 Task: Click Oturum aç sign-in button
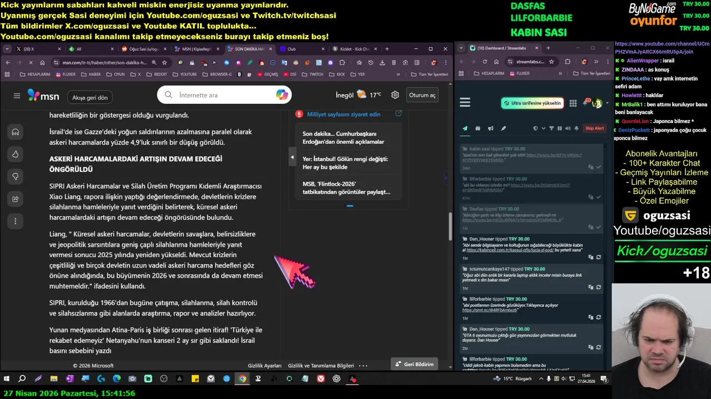click(x=422, y=95)
